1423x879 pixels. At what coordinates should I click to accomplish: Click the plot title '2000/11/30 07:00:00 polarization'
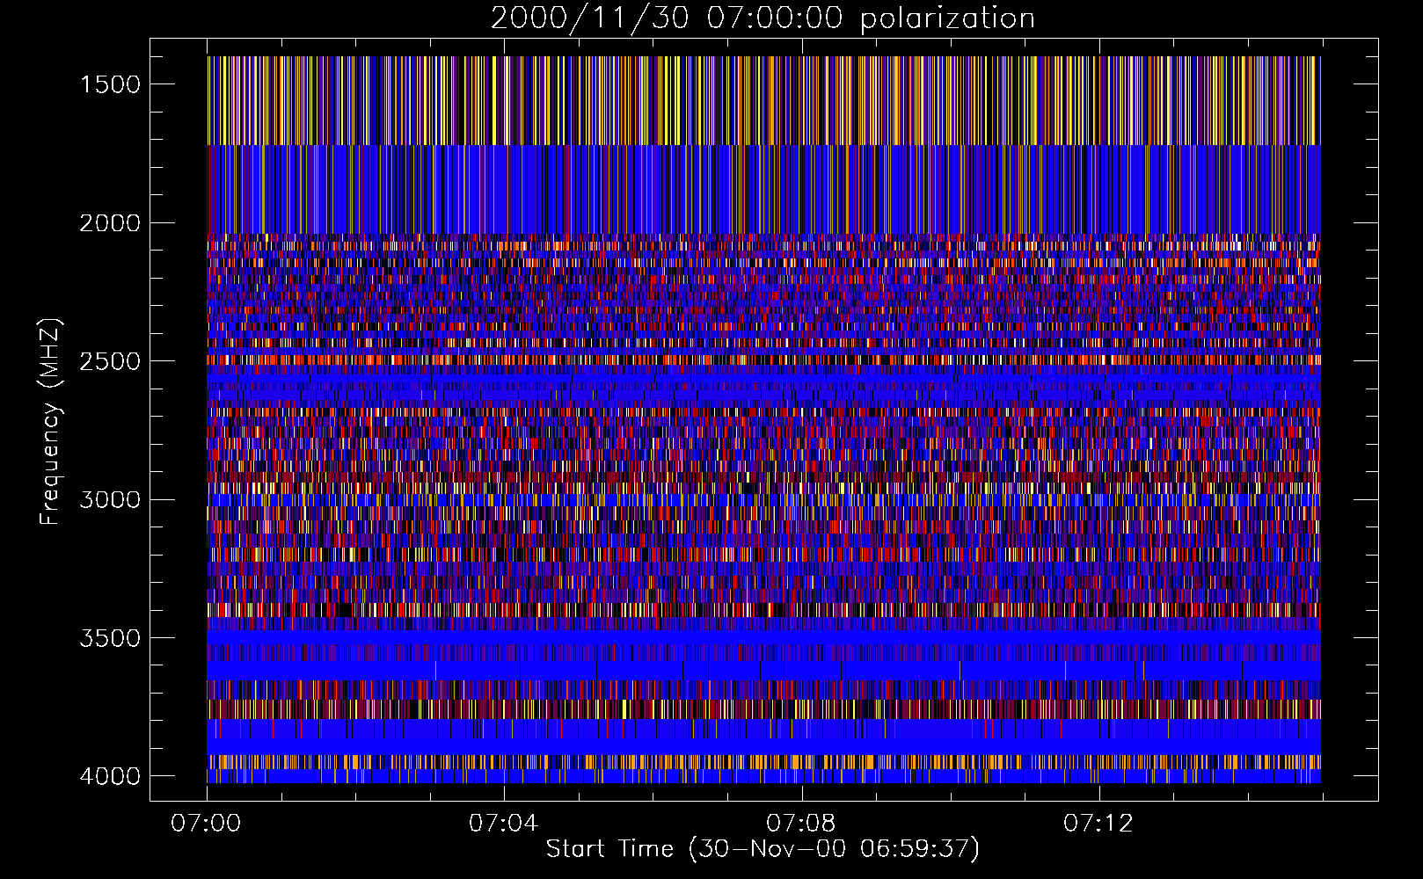coord(763,18)
